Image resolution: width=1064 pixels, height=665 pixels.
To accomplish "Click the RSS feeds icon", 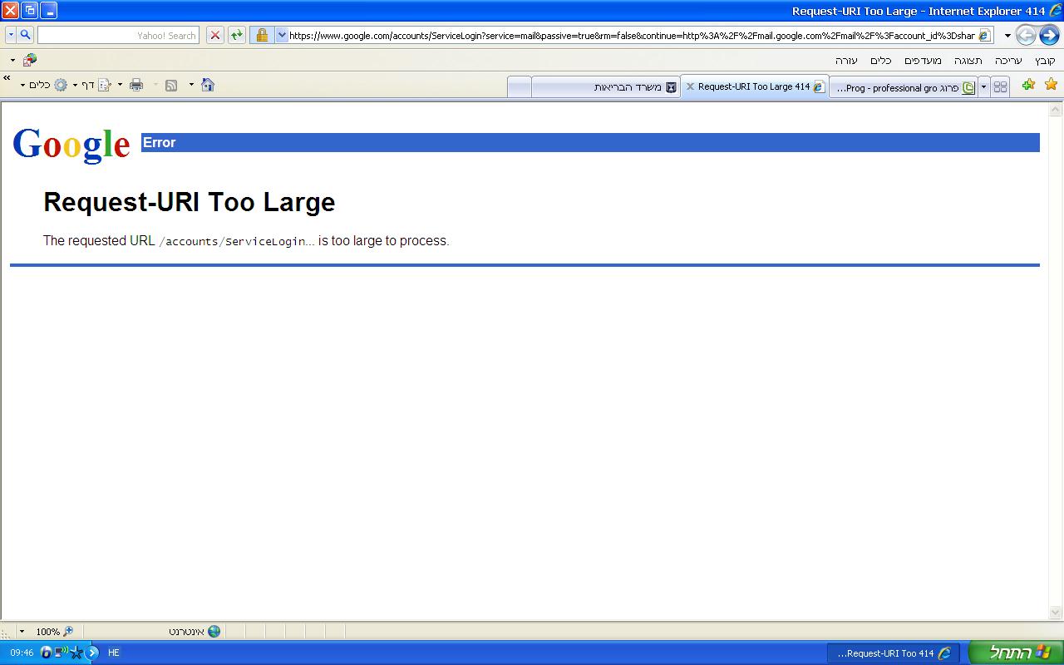I will [171, 85].
